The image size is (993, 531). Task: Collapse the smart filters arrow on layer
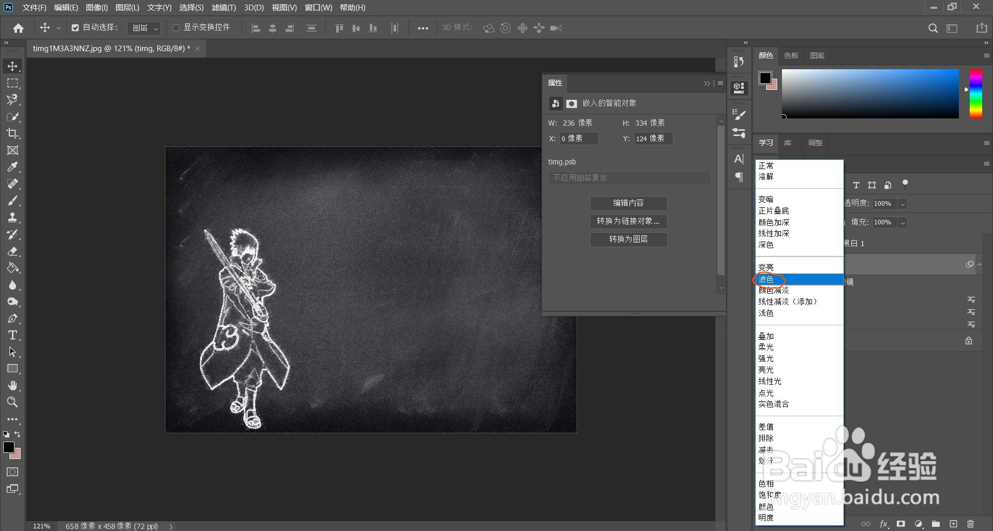(979, 265)
